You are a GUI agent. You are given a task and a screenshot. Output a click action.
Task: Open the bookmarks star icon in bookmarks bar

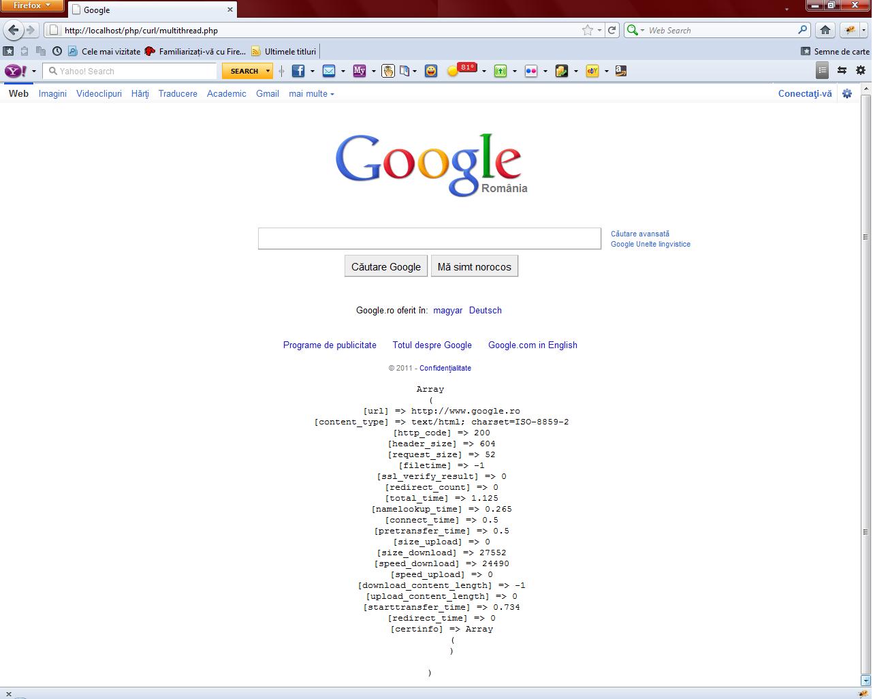tap(8, 51)
